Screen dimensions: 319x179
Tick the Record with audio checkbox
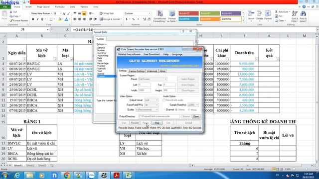(x=164, y=100)
